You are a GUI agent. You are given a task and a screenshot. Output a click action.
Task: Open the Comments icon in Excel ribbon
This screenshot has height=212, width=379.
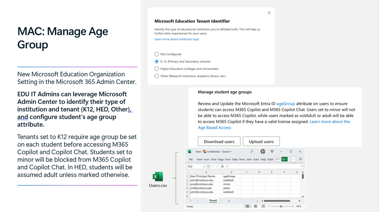pyautogui.click(x=277, y=159)
